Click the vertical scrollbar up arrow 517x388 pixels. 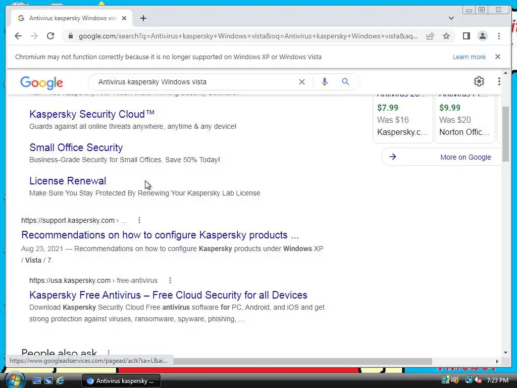[x=506, y=73]
